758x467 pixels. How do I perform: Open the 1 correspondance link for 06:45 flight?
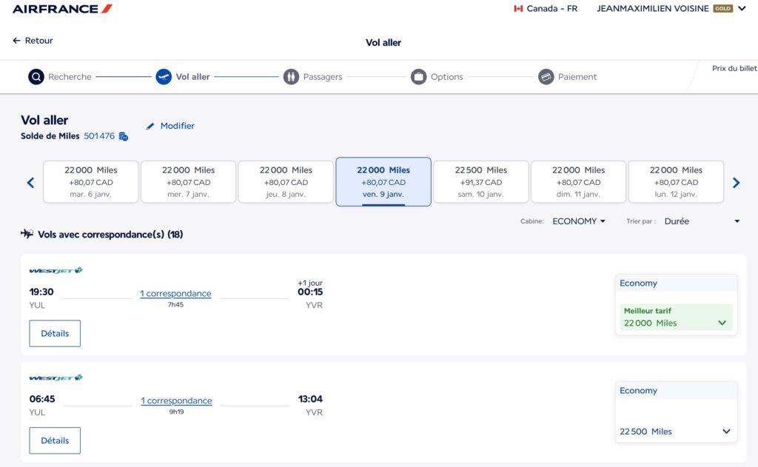coord(176,401)
